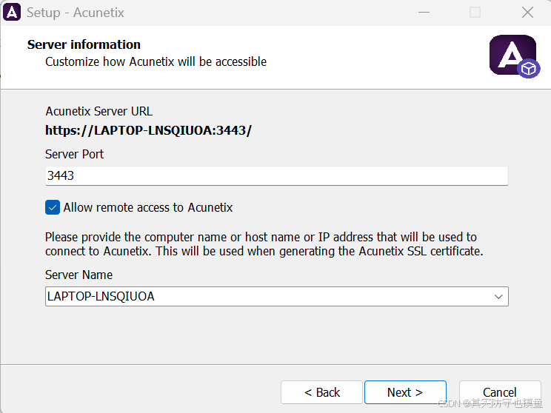Viewport: 551px width, 413px height.
Task: Click the Acunetix logo in the header
Action: [514, 56]
